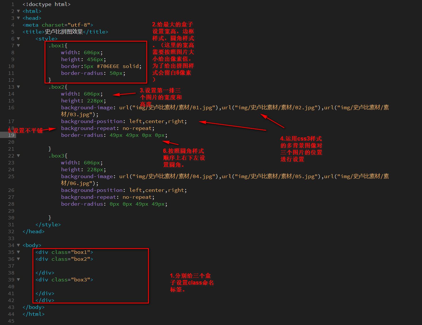The width and height of the screenshot is (422, 325).
Task: Click the highlighted line number 19 in gutter
Action: 11,135
